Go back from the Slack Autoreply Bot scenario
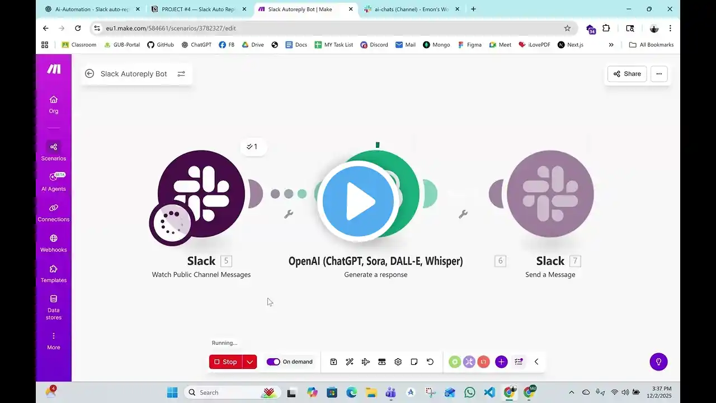 click(x=89, y=74)
